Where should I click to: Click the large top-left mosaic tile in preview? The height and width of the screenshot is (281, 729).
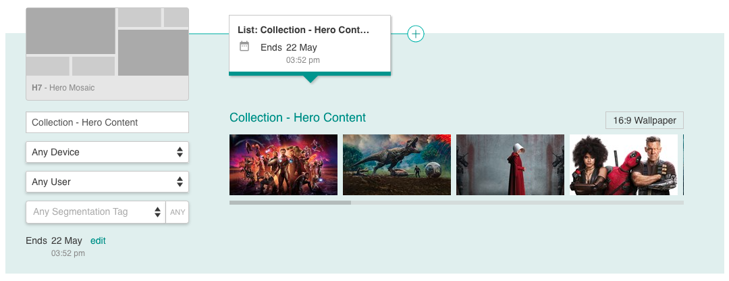click(70, 30)
